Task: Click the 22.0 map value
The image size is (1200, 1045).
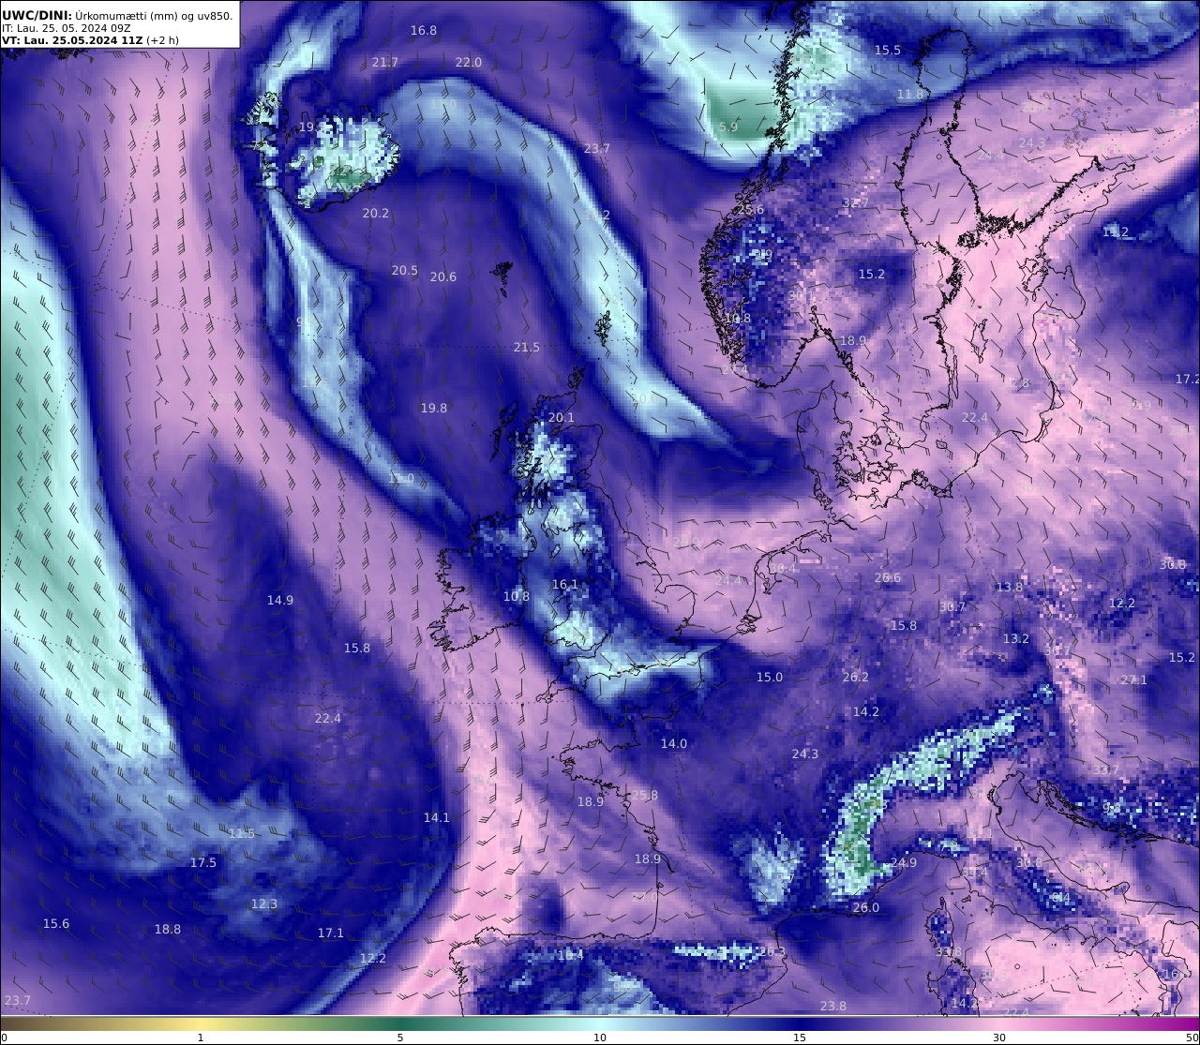Action: 469,62
